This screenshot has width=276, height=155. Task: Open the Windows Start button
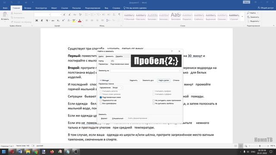click(x=4, y=152)
